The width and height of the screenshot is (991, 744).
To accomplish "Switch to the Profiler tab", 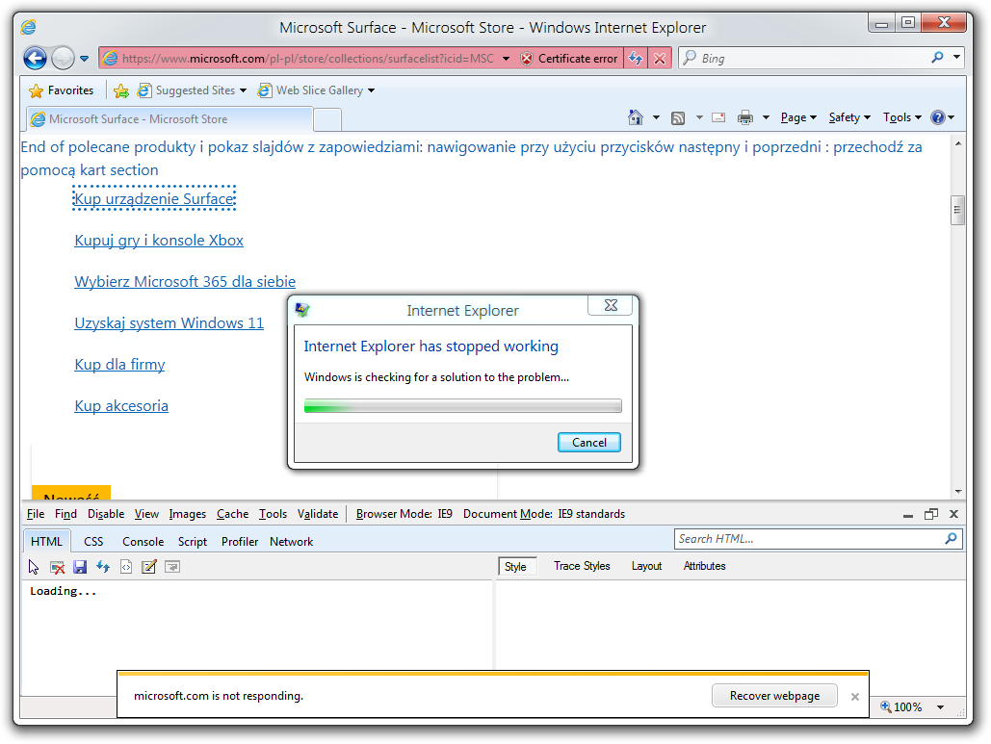I will click(x=240, y=542).
